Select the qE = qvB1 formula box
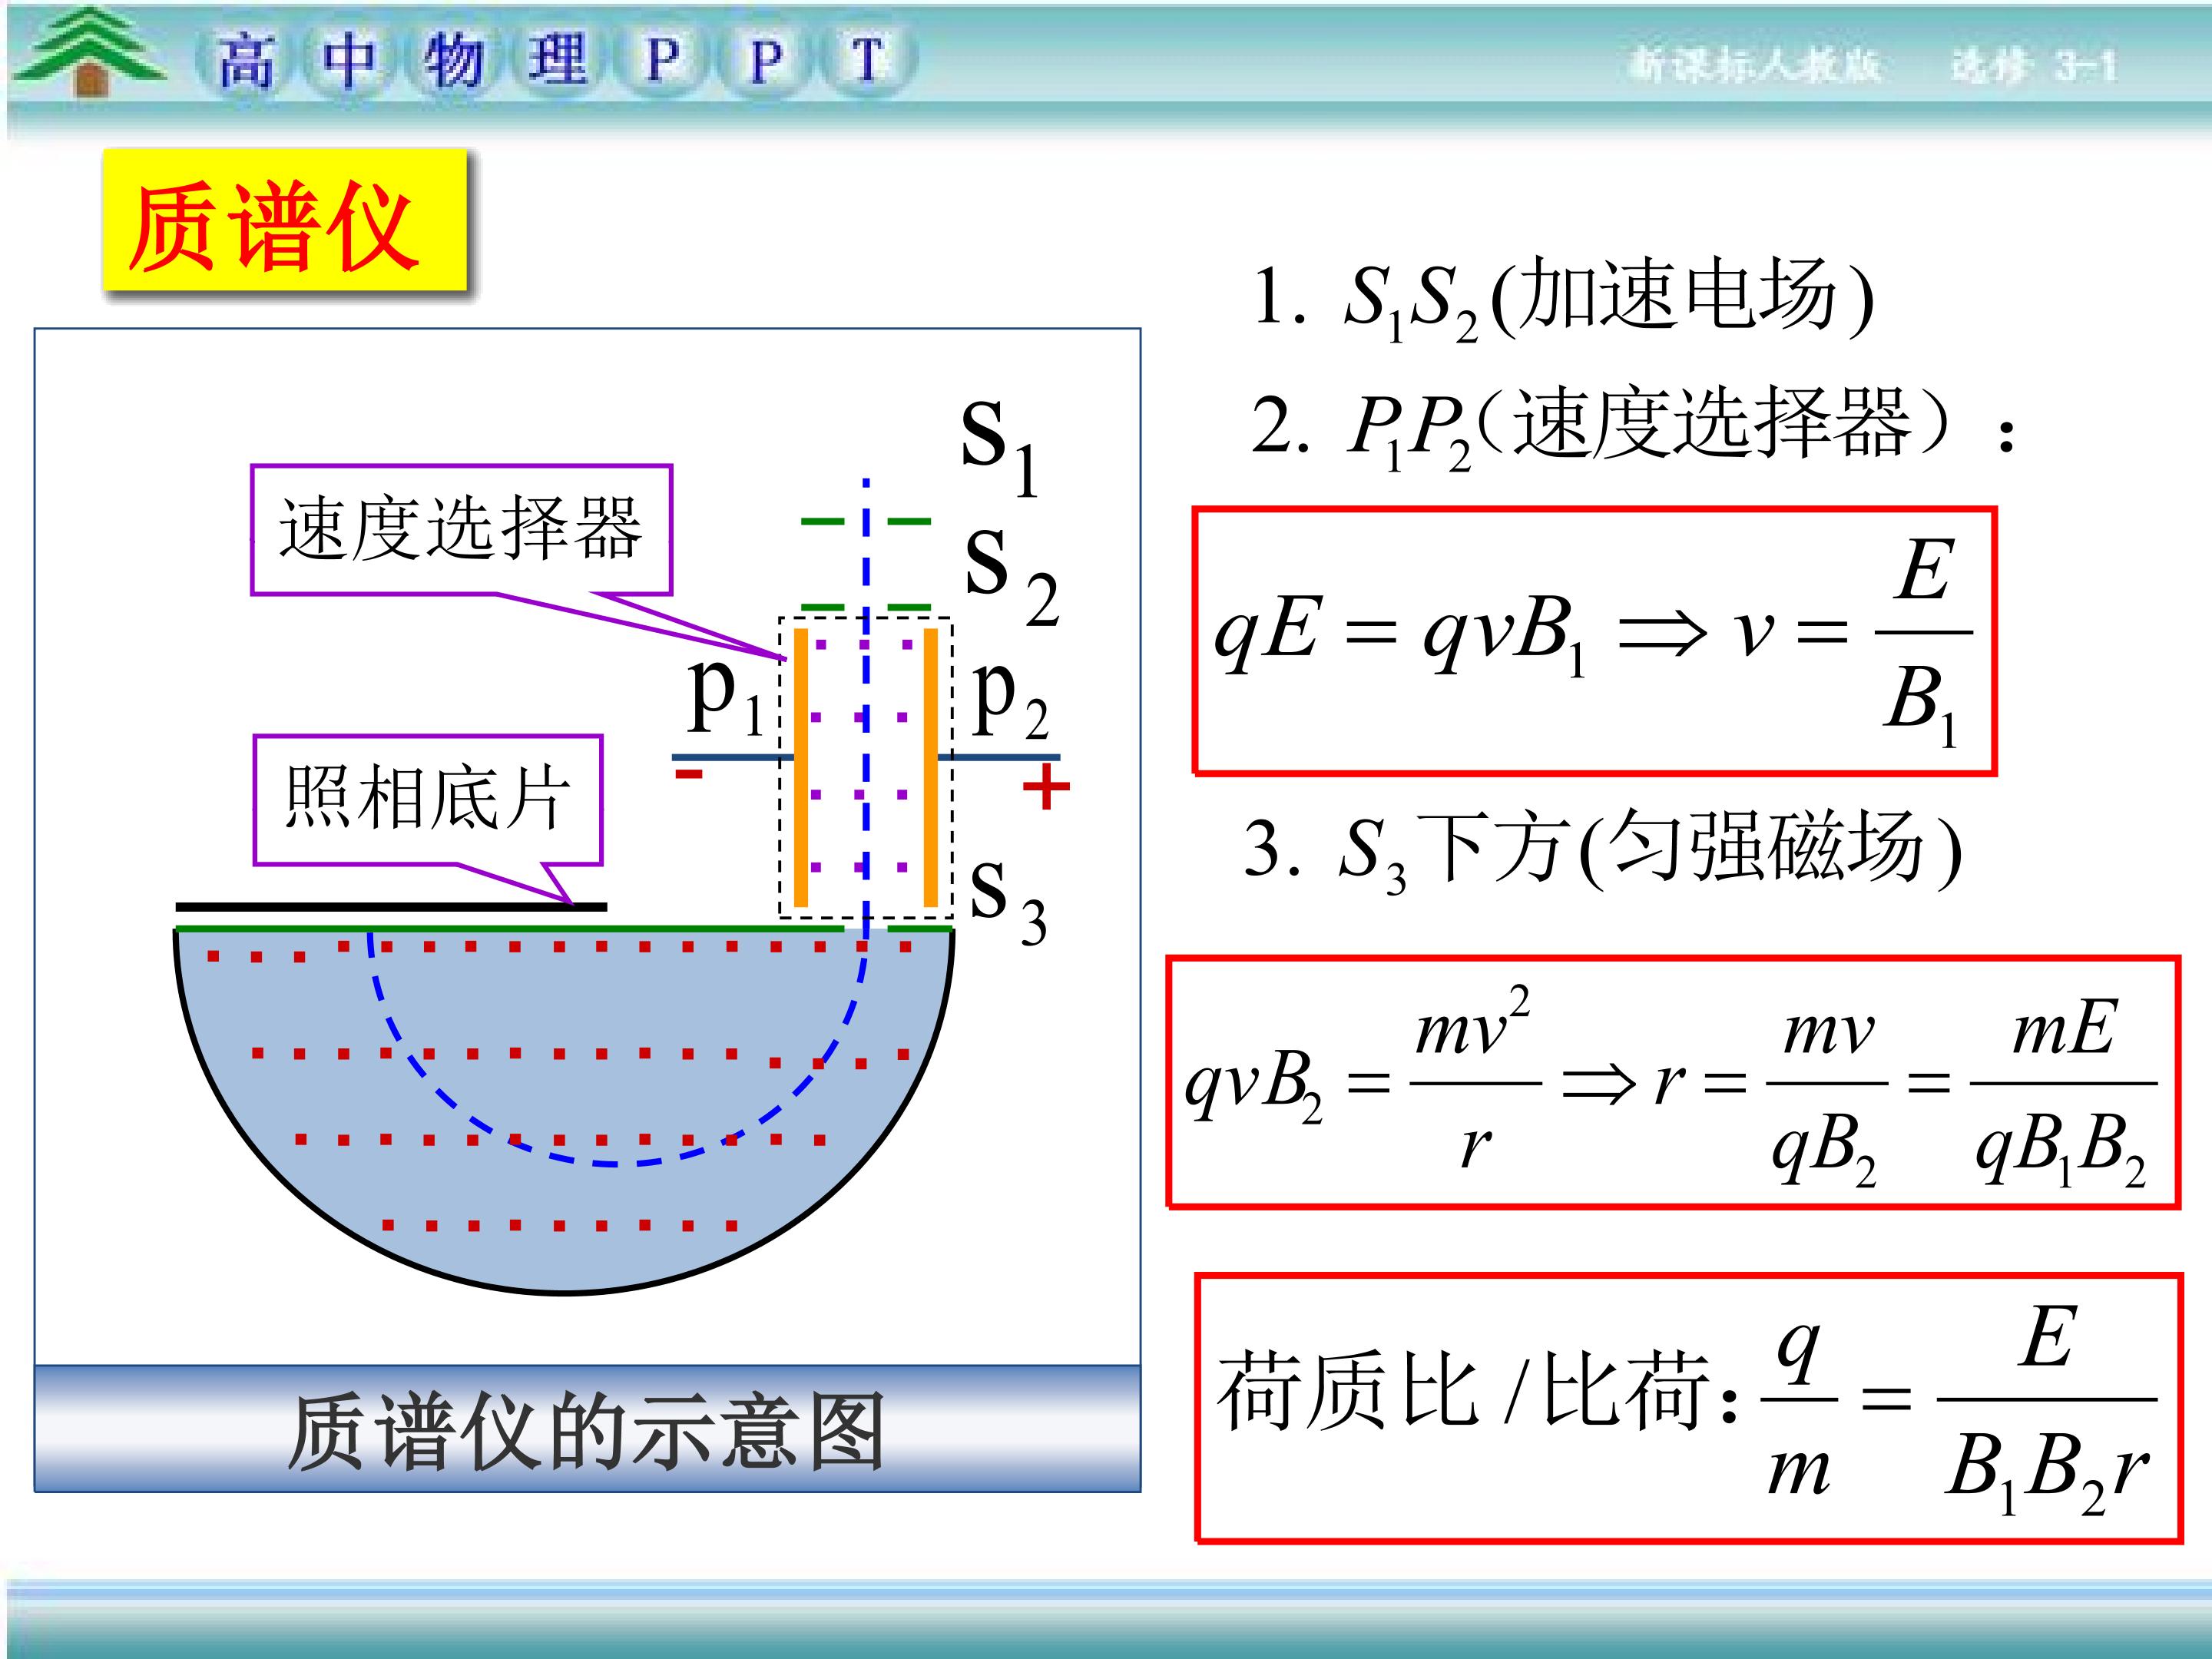Screen dimensions: 2212x1659 (x=1593, y=641)
